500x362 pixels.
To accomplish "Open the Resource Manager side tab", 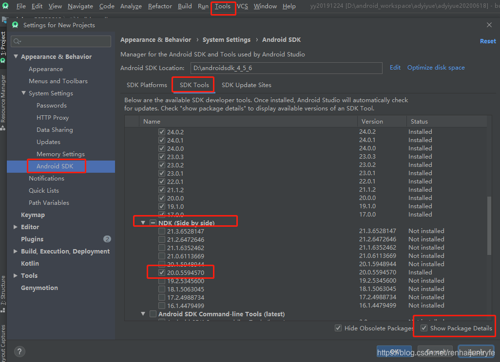I will coord(3,103).
